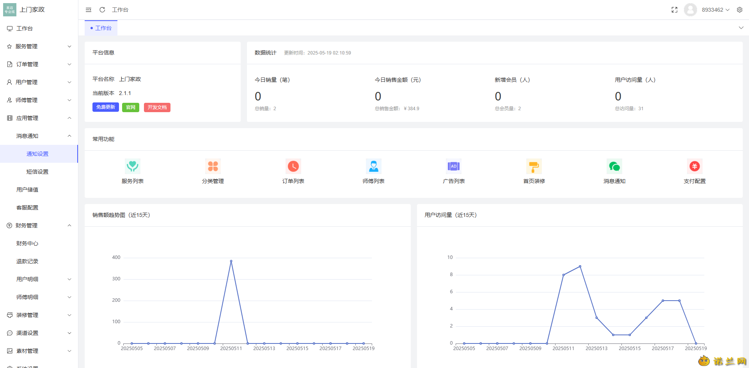
Task: Click the blue 免费更新 button
Action: [106, 107]
